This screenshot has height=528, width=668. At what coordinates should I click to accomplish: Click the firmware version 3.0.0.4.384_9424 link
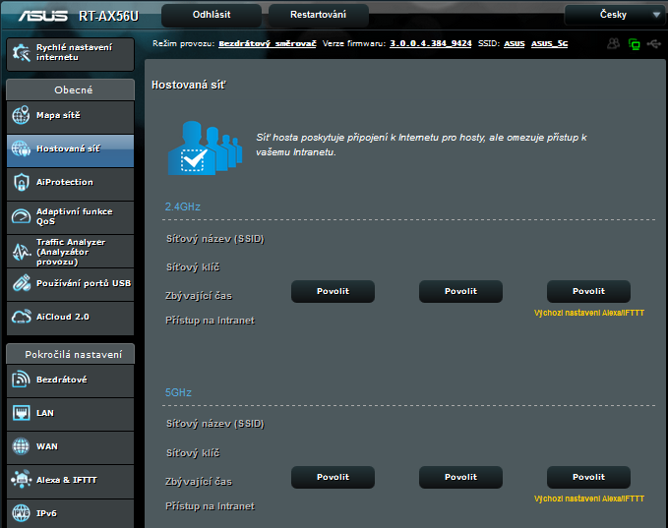coord(430,44)
